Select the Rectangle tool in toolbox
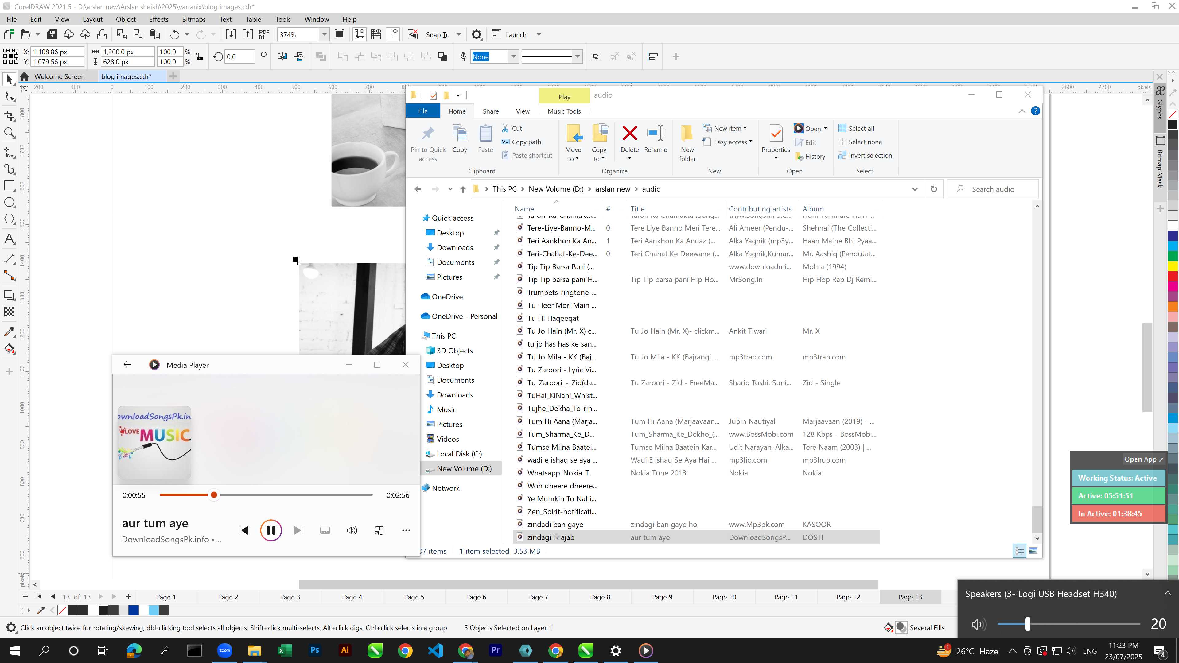This screenshot has height=663, width=1179. click(x=9, y=185)
